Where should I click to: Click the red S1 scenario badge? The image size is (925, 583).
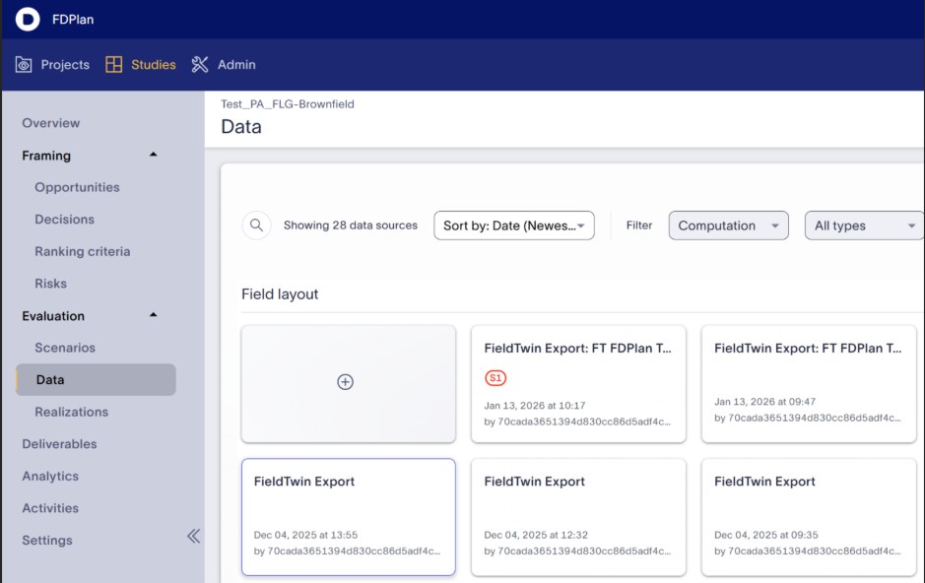496,378
